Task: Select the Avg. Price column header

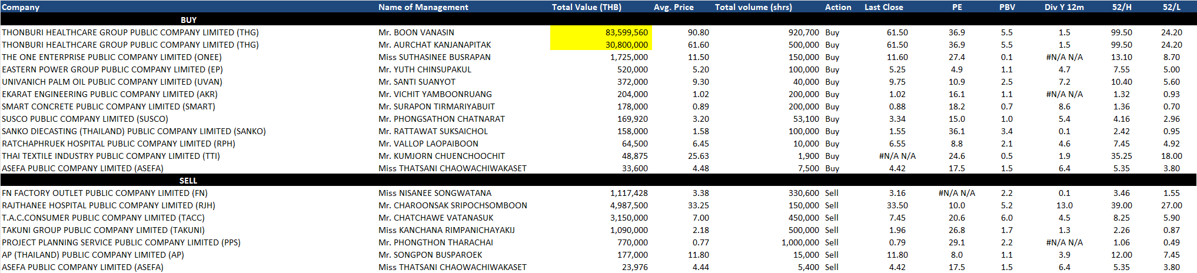Action: (x=673, y=7)
